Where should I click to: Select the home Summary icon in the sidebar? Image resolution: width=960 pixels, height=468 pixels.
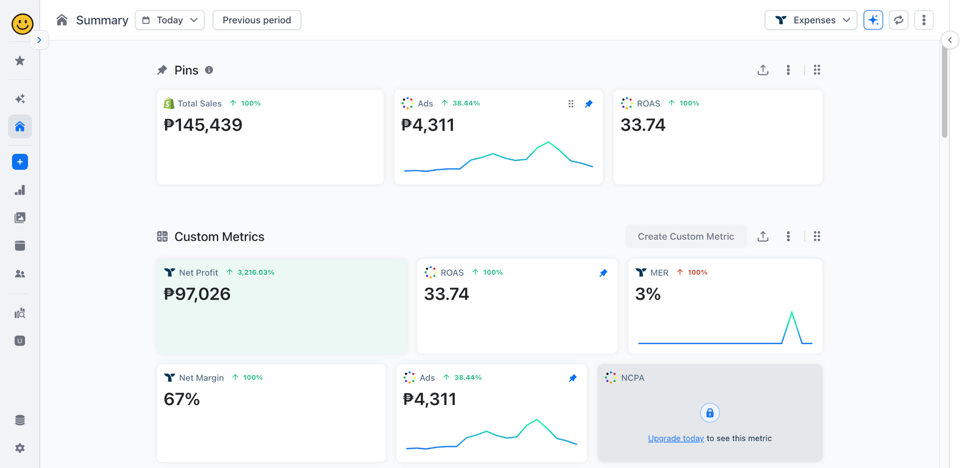click(x=19, y=126)
